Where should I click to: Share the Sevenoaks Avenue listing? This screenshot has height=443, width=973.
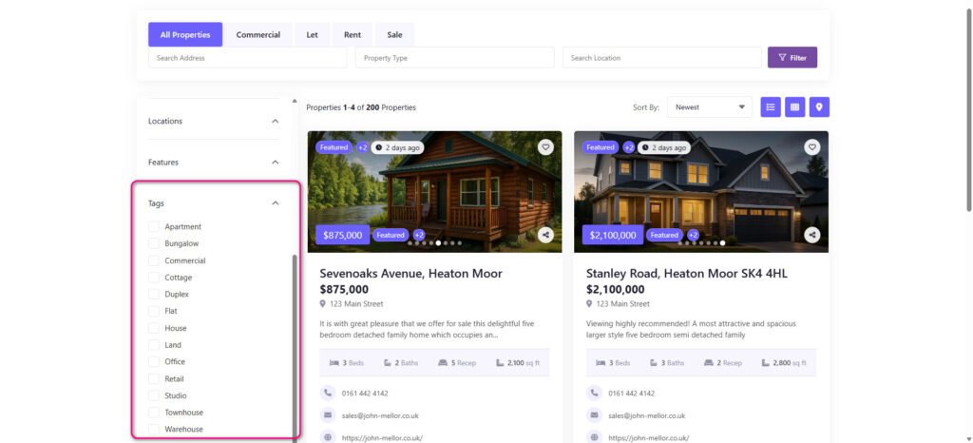(x=545, y=235)
